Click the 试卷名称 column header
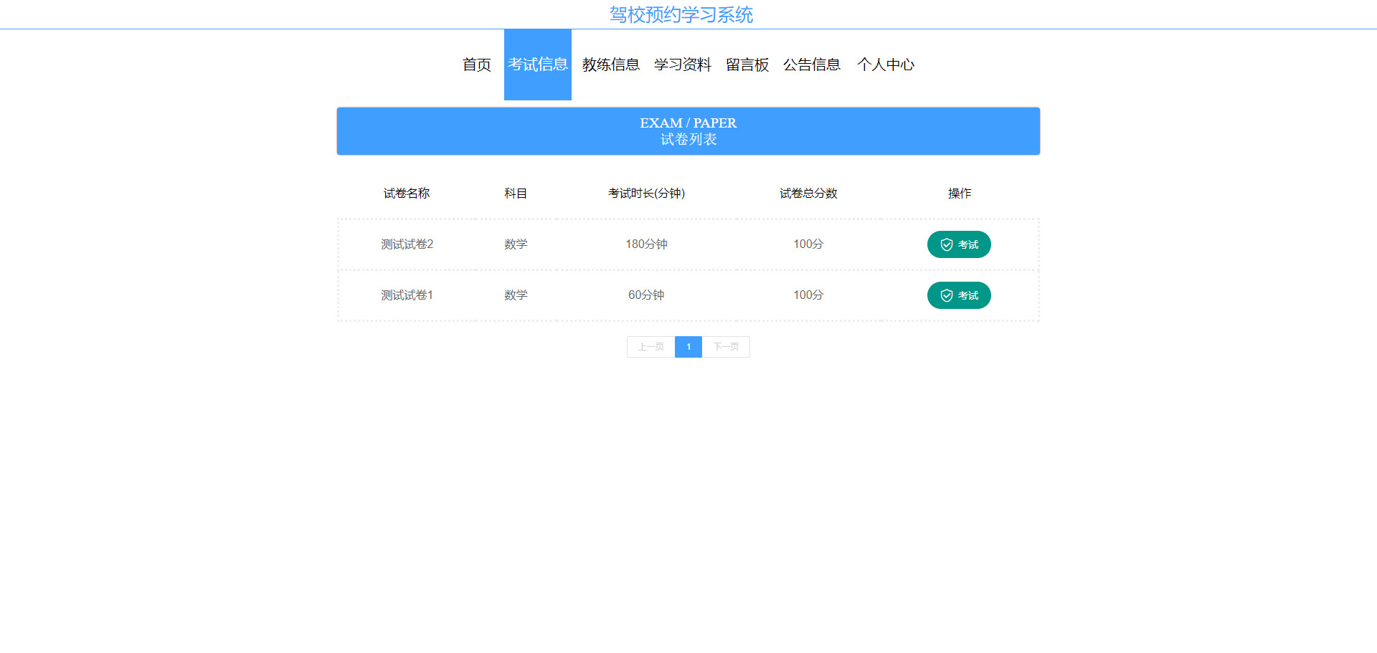 click(407, 194)
